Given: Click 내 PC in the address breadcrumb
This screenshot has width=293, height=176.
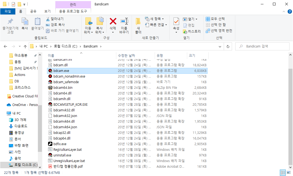Looking at the screenshot, I should point(44,46).
